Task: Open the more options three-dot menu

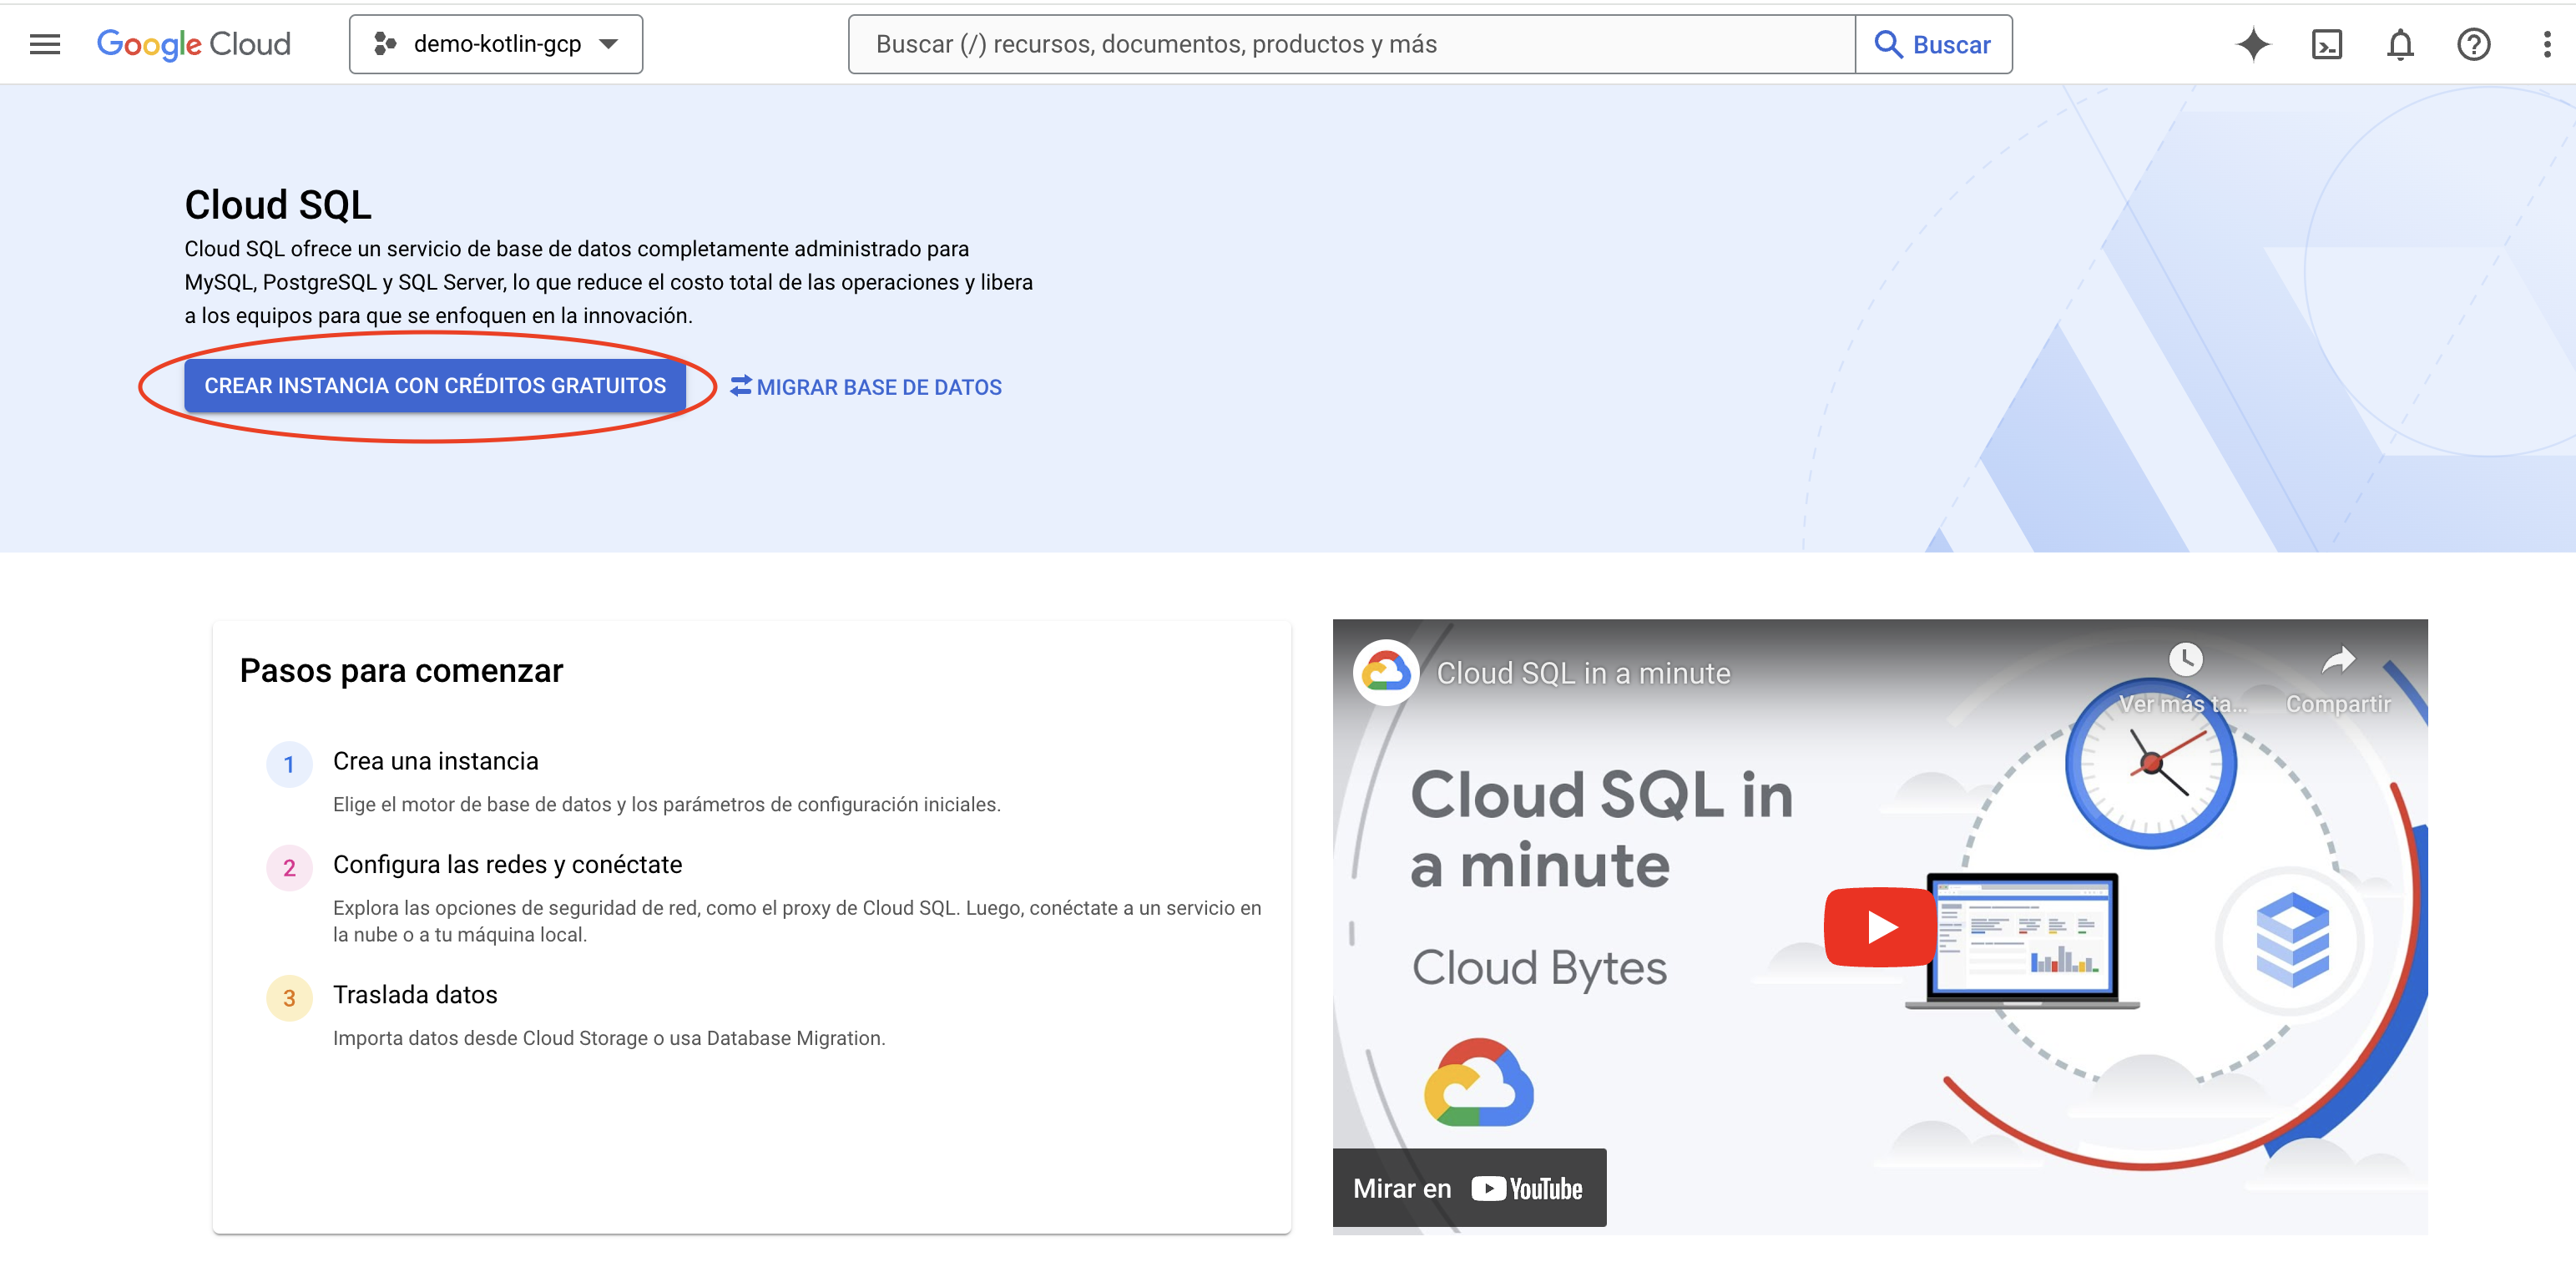Action: tap(2546, 43)
